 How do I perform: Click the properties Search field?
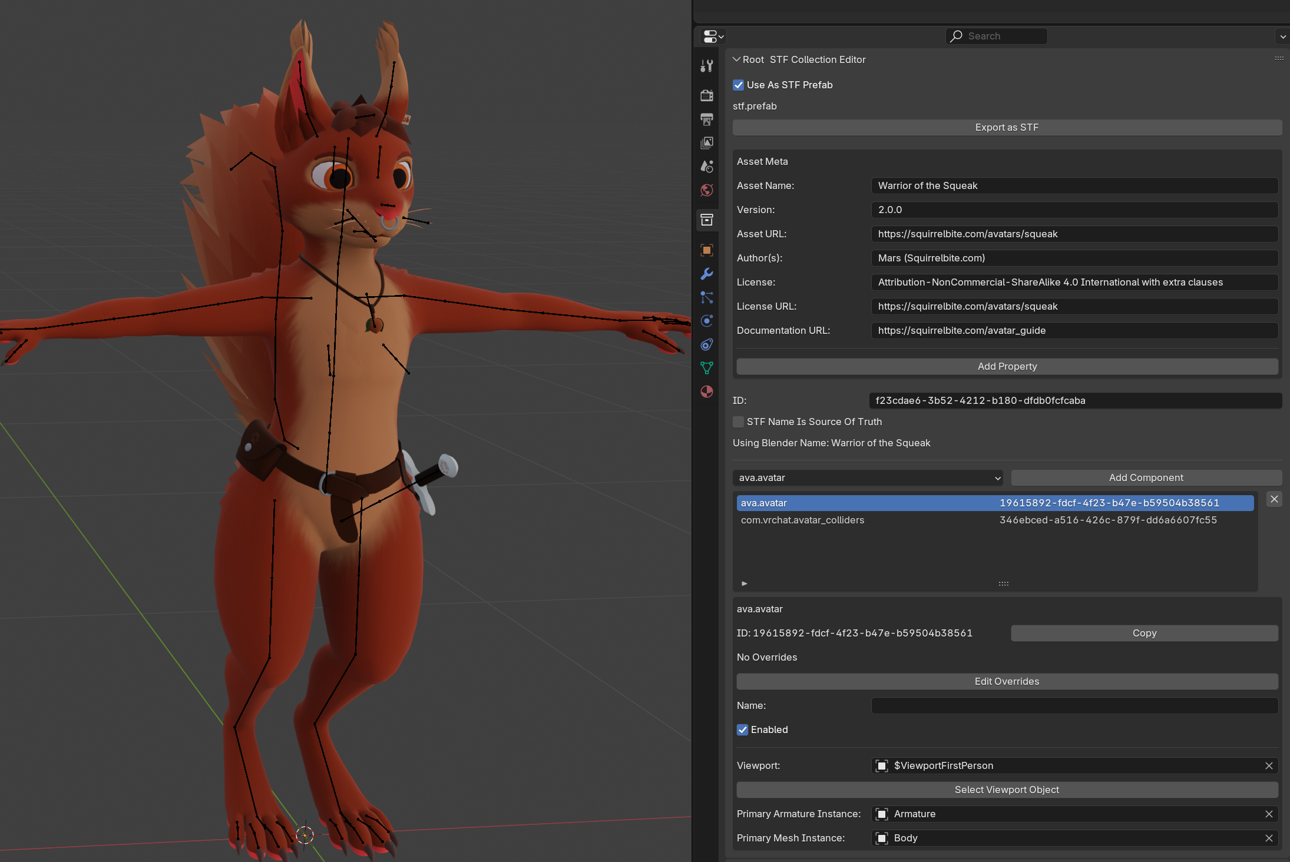[997, 36]
